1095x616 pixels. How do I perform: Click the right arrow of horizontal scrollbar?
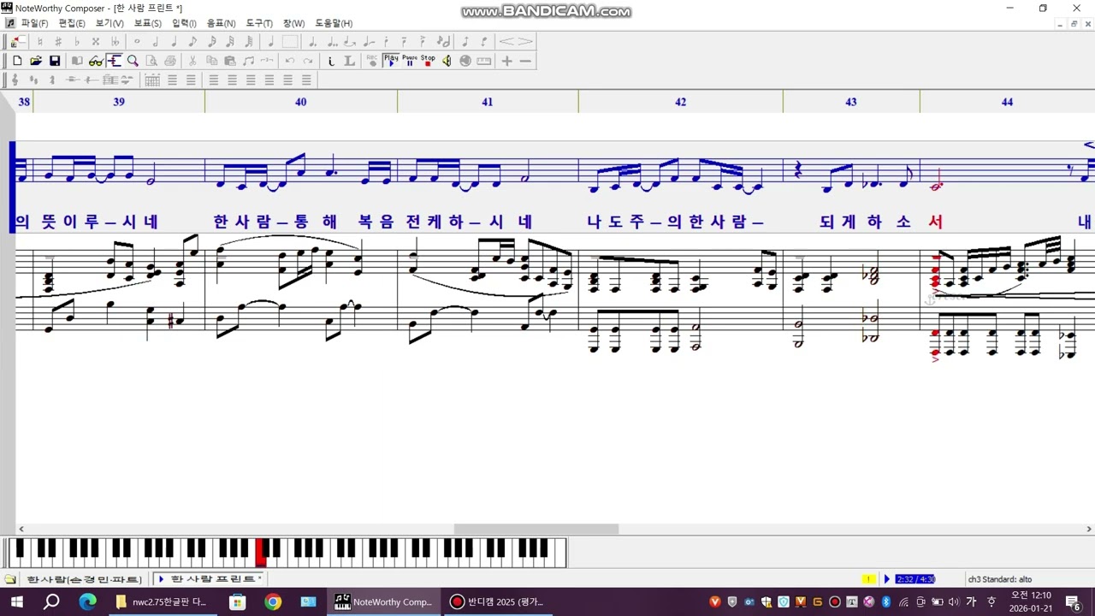1089,530
